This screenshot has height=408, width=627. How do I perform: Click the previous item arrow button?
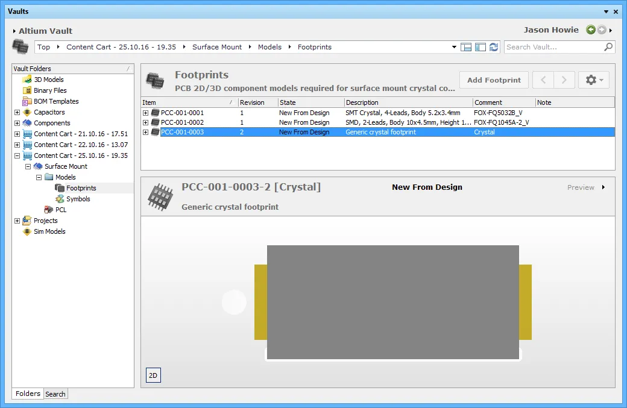click(543, 80)
